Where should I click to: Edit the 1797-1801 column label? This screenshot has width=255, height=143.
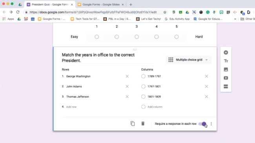[x=154, y=86]
